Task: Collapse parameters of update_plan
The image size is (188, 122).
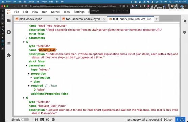Action: (x=26, y=65)
